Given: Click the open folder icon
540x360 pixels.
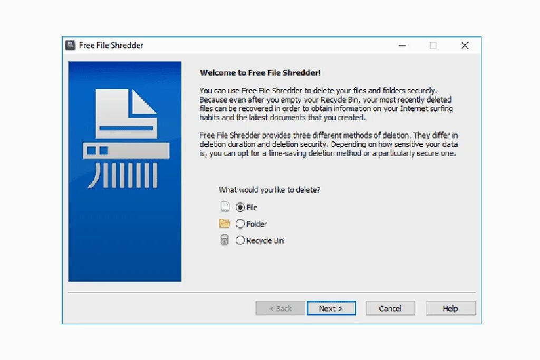Looking at the screenshot, I should pos(225,223).
